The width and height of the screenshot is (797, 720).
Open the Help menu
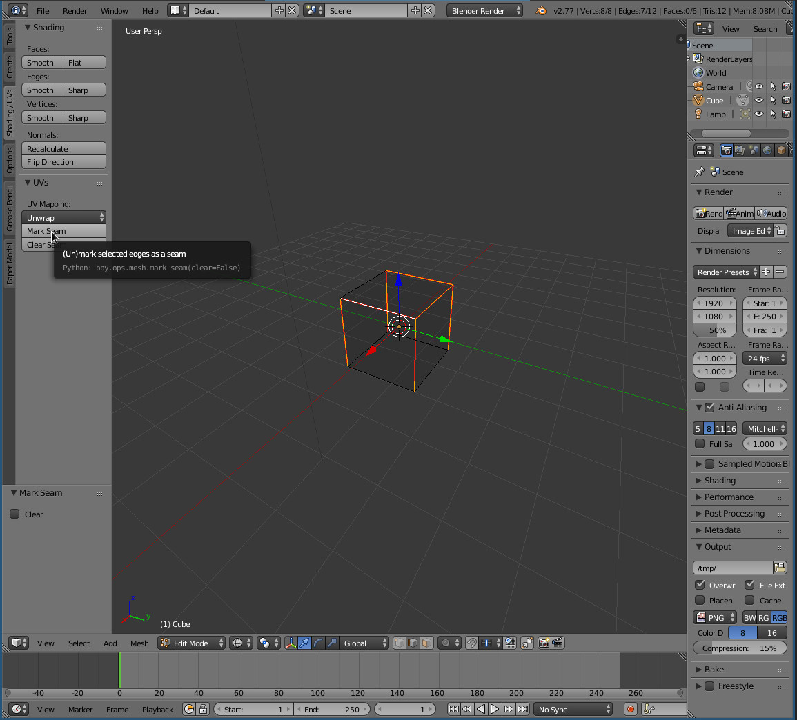(x=150, y=10)
